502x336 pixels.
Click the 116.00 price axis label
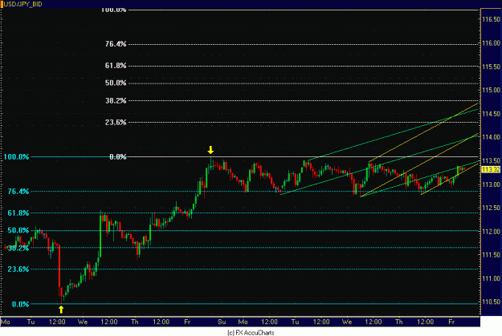(491, 43)
